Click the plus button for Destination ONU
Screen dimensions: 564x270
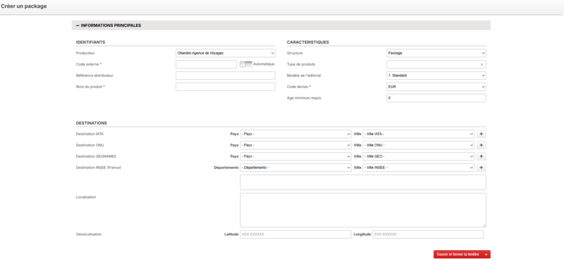481,145
